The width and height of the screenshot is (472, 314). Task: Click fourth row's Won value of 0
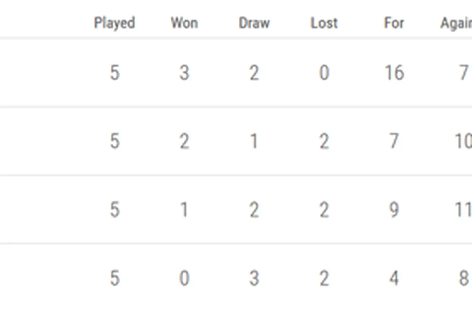(184, 279)
